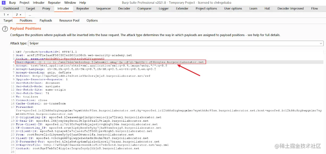Open the HaE extension tab
This screenshot has height=154, width=326.
[x=267, y=9]
